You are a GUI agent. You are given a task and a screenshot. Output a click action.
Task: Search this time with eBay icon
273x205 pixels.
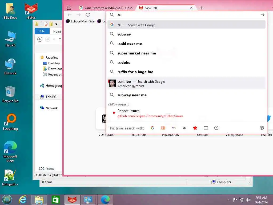[x=174, y=128]
